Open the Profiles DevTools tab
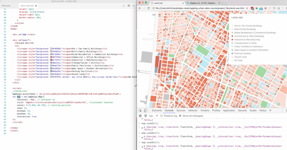This screenshot has width=287, height=150. tap(216, 110)
